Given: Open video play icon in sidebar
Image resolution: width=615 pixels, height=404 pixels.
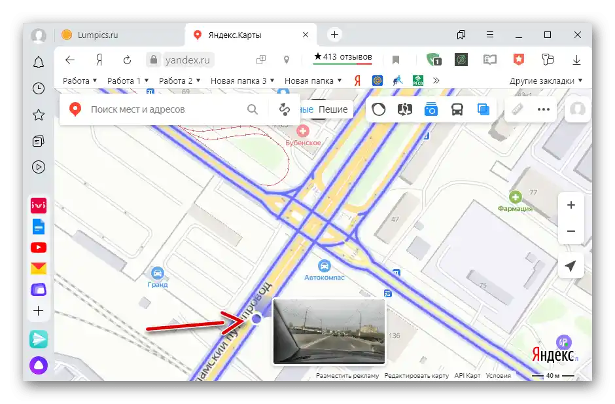Looking at the screenshot, I should 39,167.
